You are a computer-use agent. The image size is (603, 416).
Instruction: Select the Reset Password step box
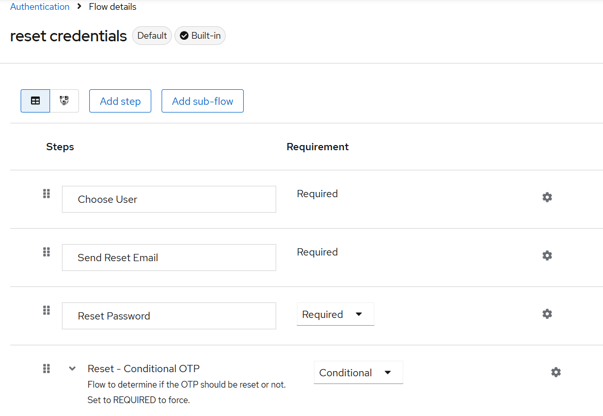coord(169,316)
